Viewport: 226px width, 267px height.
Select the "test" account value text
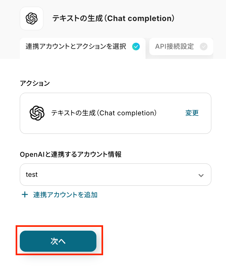[32, 175]
